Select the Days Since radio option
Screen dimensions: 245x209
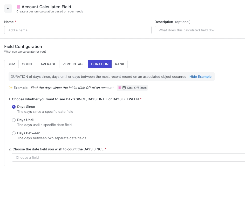click(x=14, y=107)
